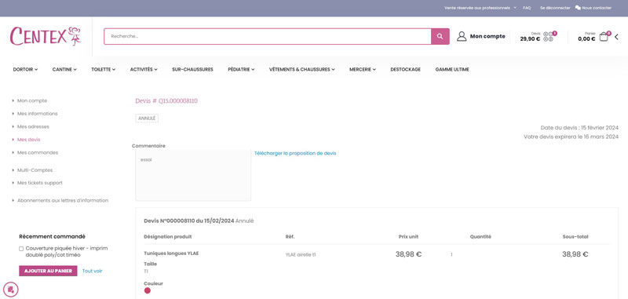Image resolution: width=628 pixels, height=299 pixels.
Task: Click sous-total 38,98 € value
Action: 575,254
